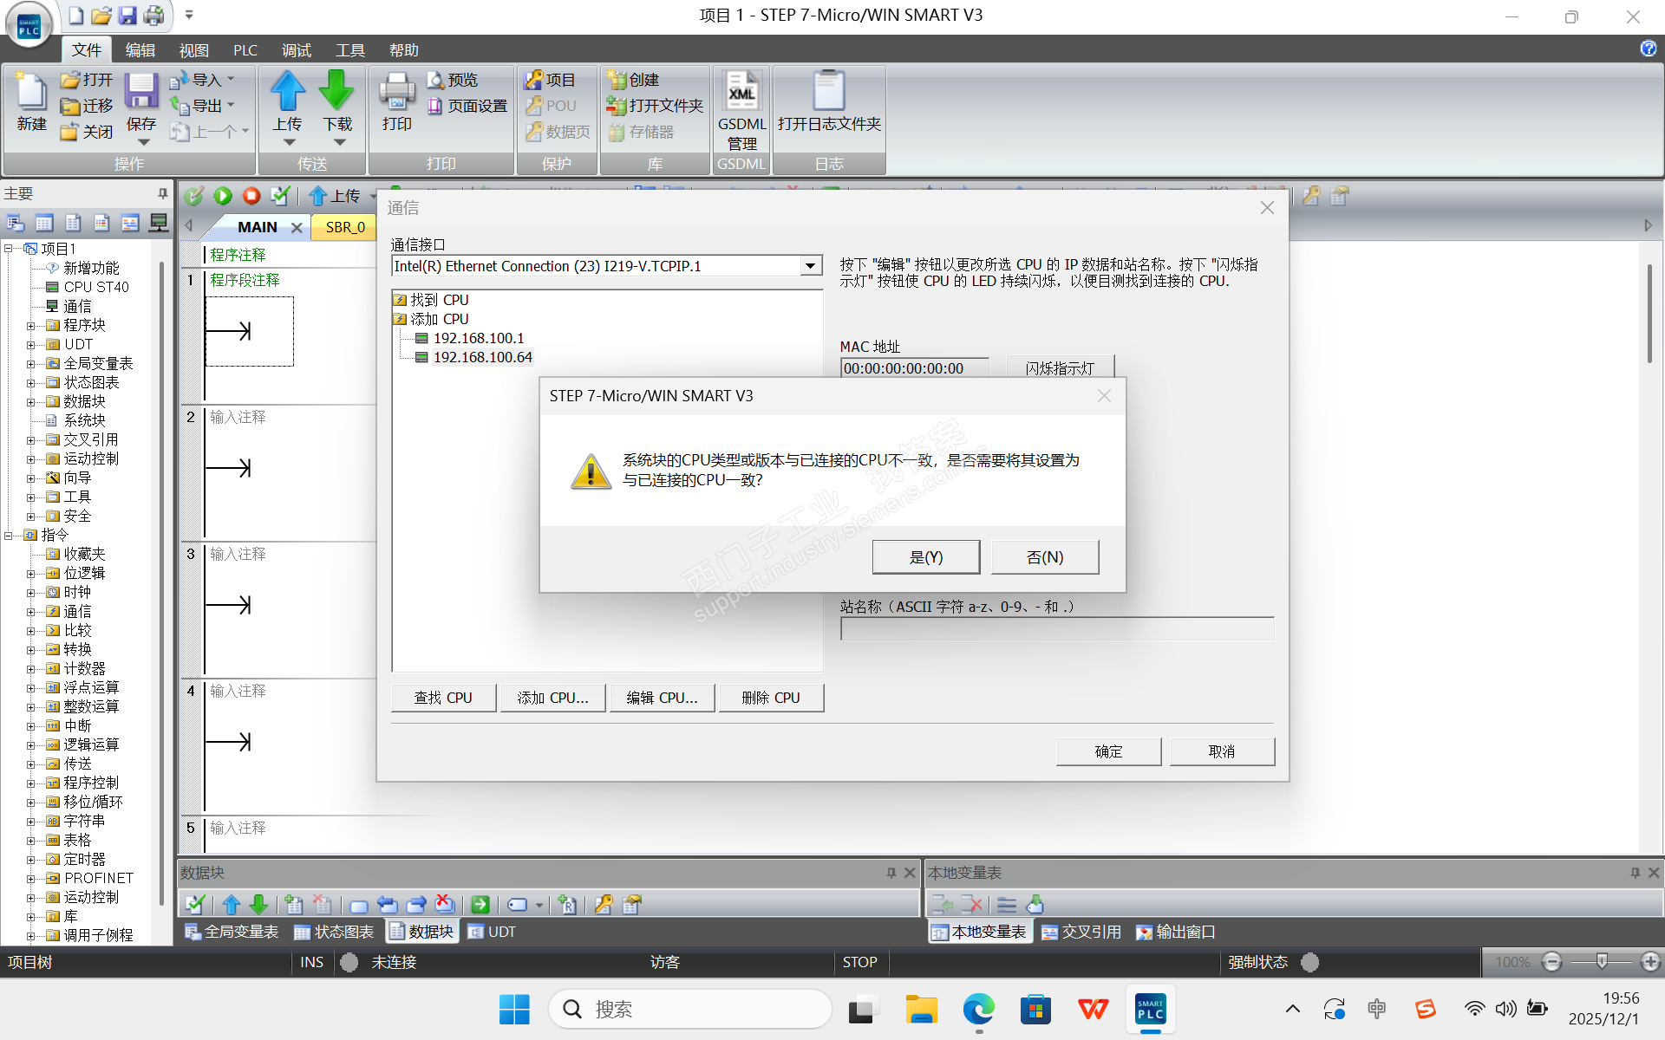Switch to the SBR_0 editor tab
Screen dimensions: 1665x1040
[345, 227]
